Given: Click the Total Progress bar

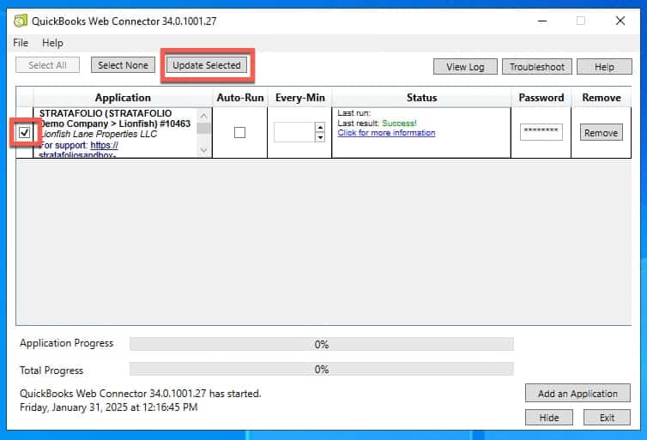Looking at the screenshot, I should [322, 369].
